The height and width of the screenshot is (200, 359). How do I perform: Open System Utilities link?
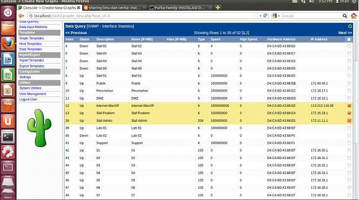pyautogui.click(x=30, y=88)
